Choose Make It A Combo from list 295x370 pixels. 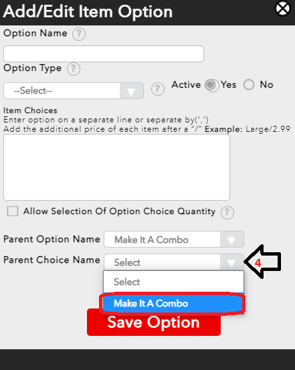click(173, 303)
